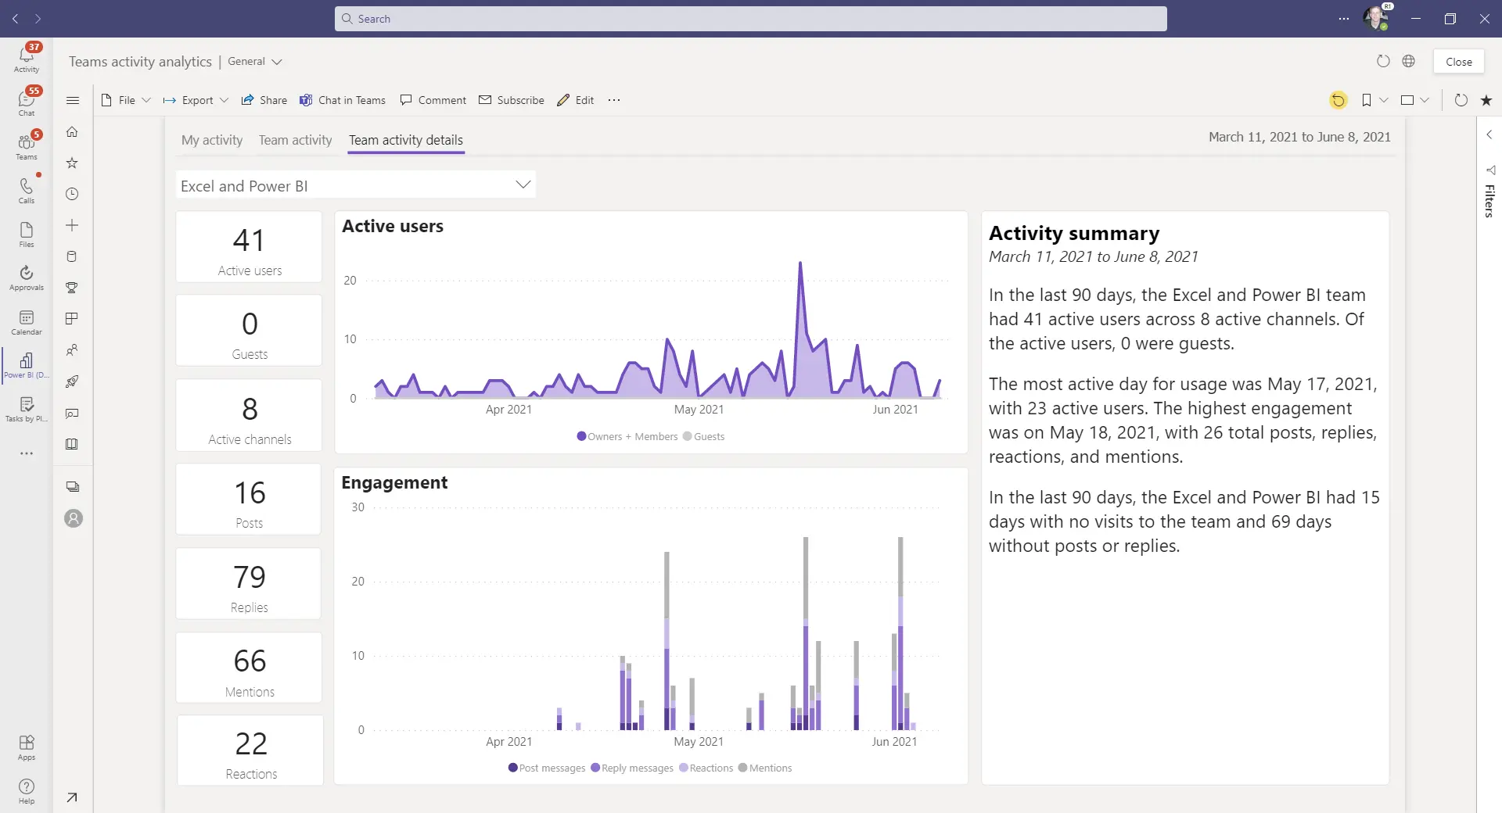The height and width of the screenshot is (813, 1502).
Task: Click the Close button near top right
Action: coord(1458,61)
